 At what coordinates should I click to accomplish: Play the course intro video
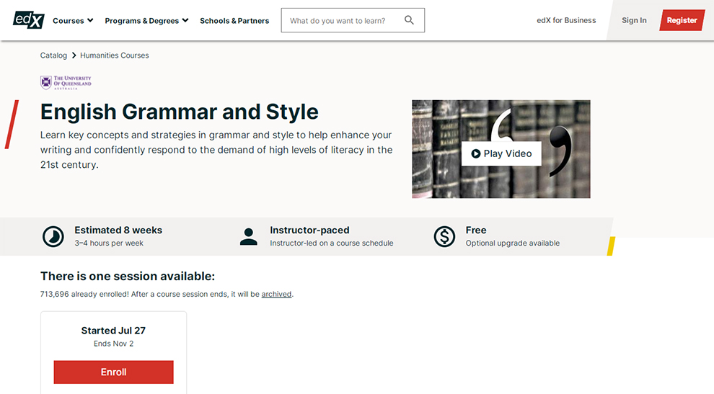click(x=501, y=153)
